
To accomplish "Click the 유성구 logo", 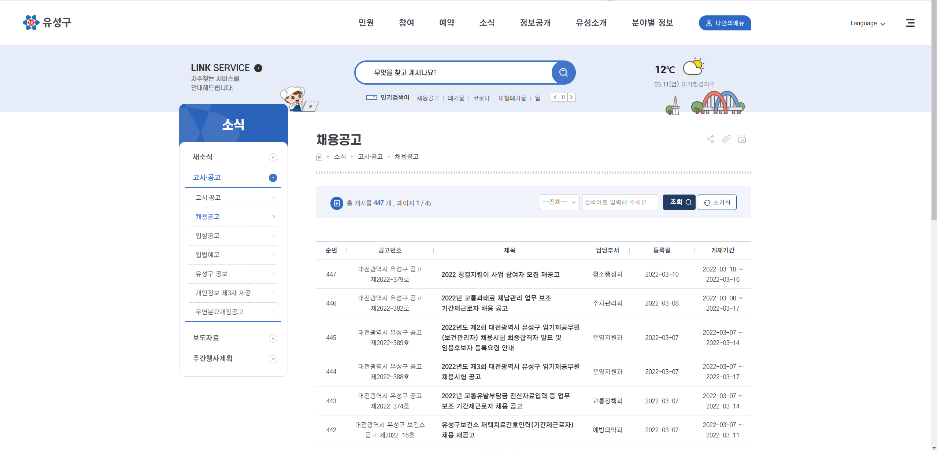I will click(x=47, y=23).
